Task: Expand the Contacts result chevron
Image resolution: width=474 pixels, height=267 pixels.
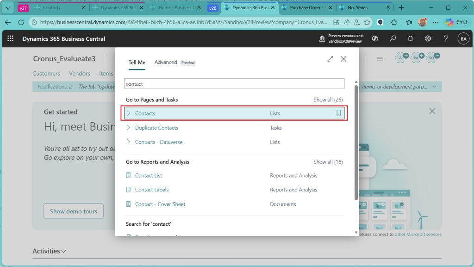Action: click(x=129, y=113)
